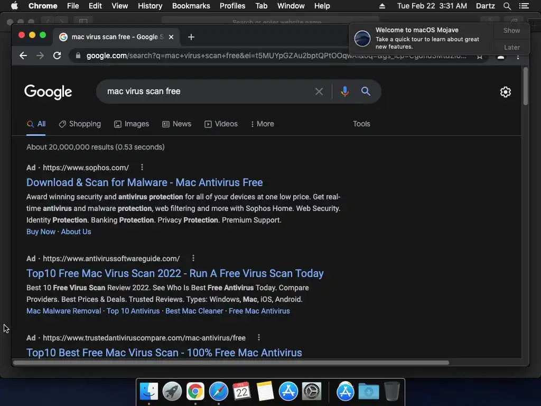Viewport: 541px width, 406px height.
Task: Open the File menu
Action: pyautogui.click(x=73, y=6)
